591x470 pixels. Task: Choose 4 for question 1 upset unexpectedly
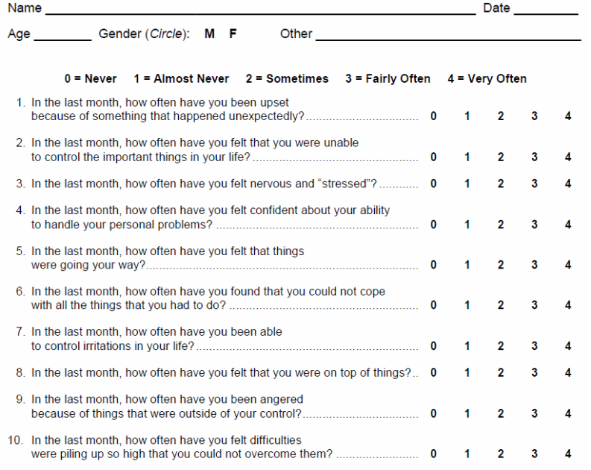tap(568, 117)
